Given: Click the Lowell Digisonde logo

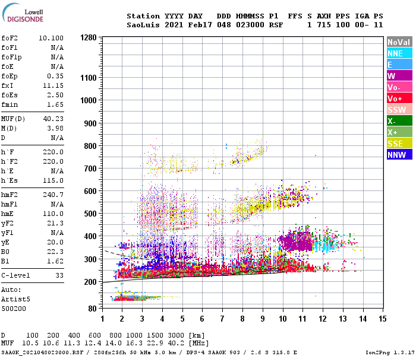Looking at the screenshot, I should 23,12.
